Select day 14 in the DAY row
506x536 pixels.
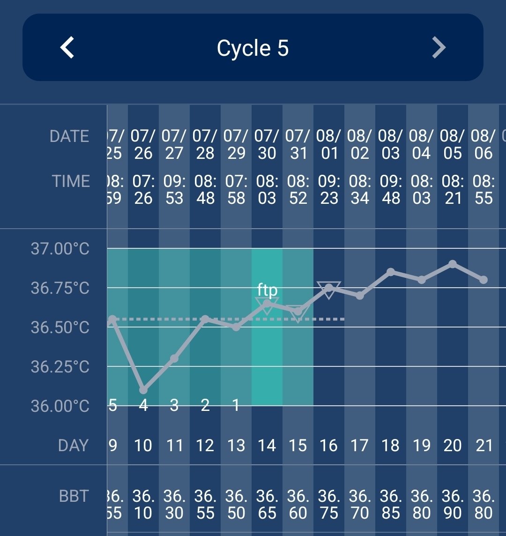coord(267,445)
